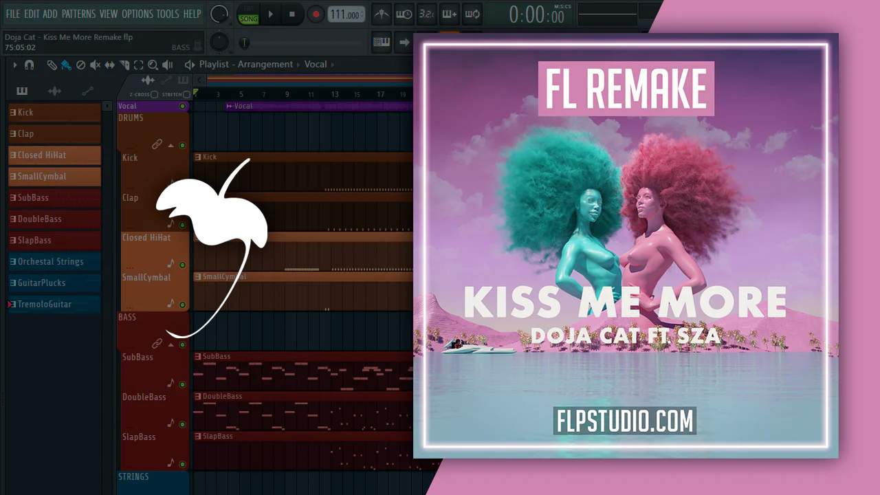
Task: Select the SmallCymbal pattern in picker
Action: (54, 176)
